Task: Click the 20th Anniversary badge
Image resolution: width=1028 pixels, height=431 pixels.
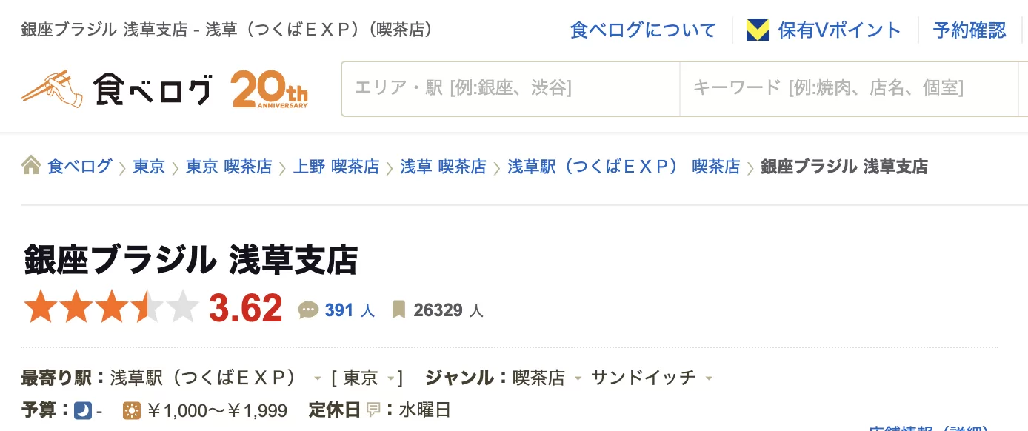Action: [x=269, y=90]
